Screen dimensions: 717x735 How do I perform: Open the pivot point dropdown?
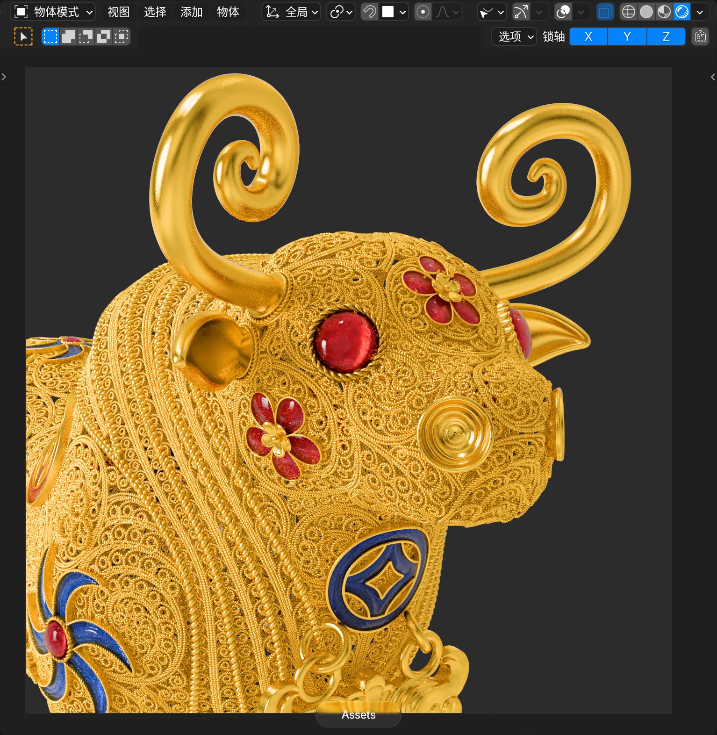pos(341,12)
